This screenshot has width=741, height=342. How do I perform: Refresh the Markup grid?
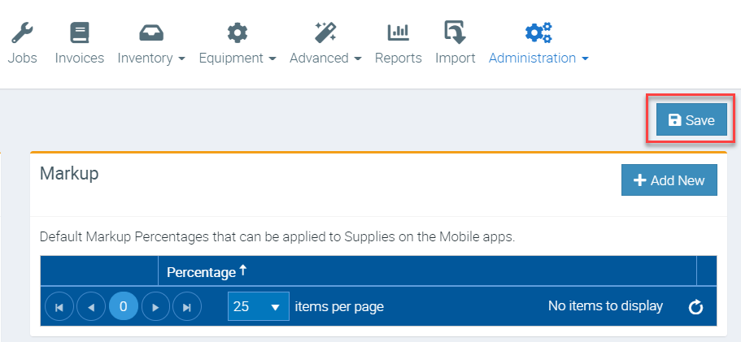pos(695,307)
